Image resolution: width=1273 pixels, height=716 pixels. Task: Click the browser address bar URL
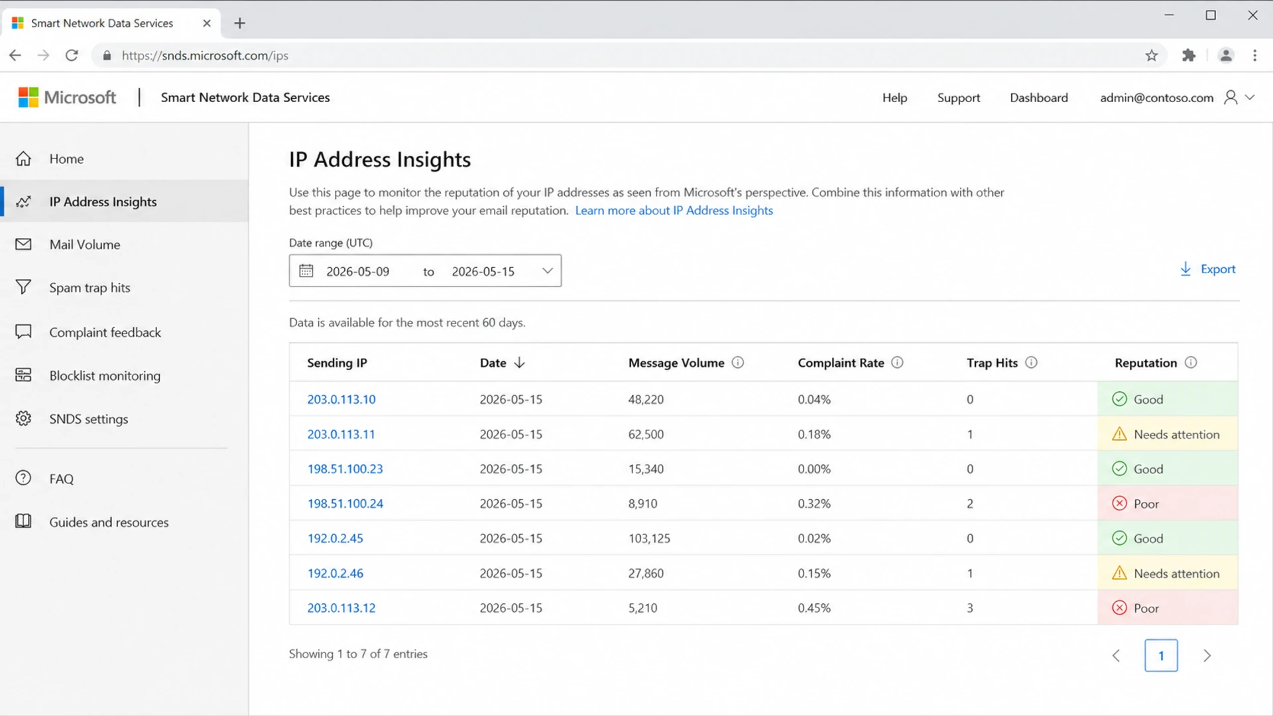(205, 56)
